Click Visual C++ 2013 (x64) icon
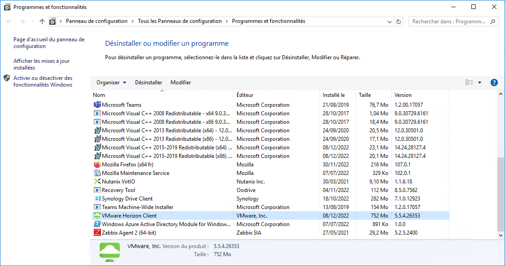Screen dimensions: 505x266 tap(97, 130)
